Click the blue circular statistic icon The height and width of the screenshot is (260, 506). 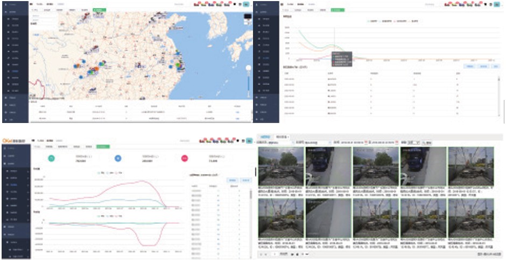pyautogui.click(x=118, y=158)
